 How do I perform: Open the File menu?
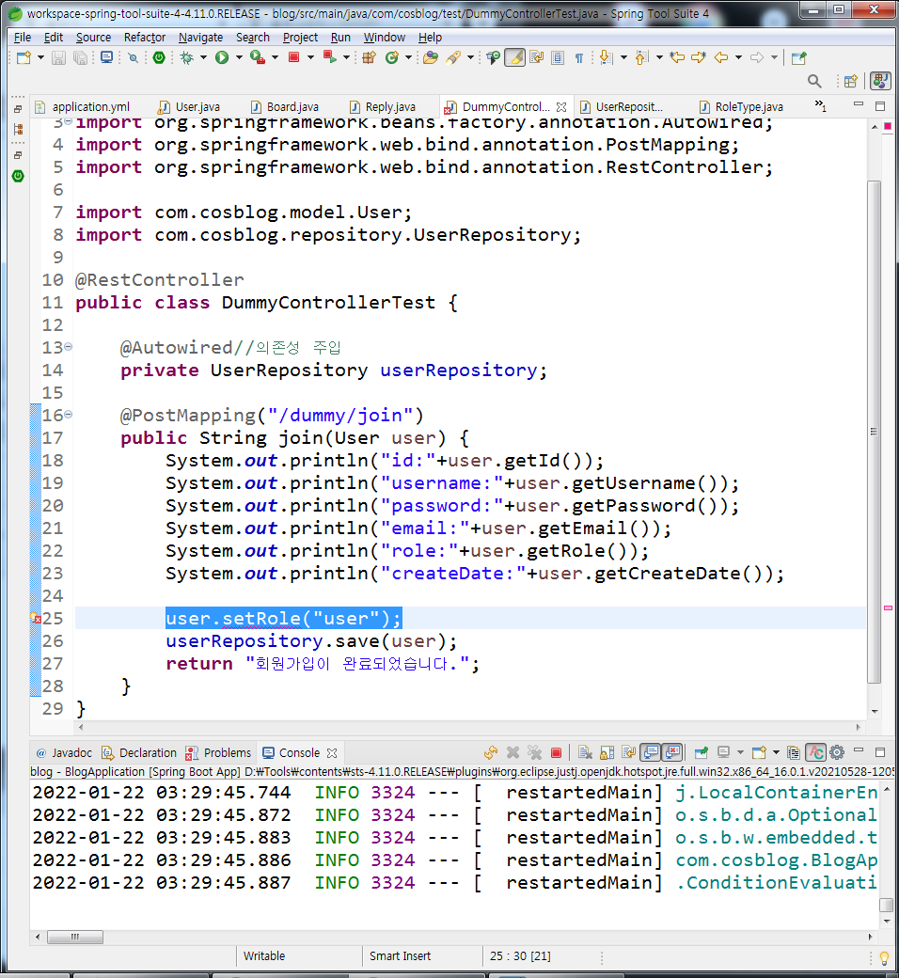click(x=23, y=38)
